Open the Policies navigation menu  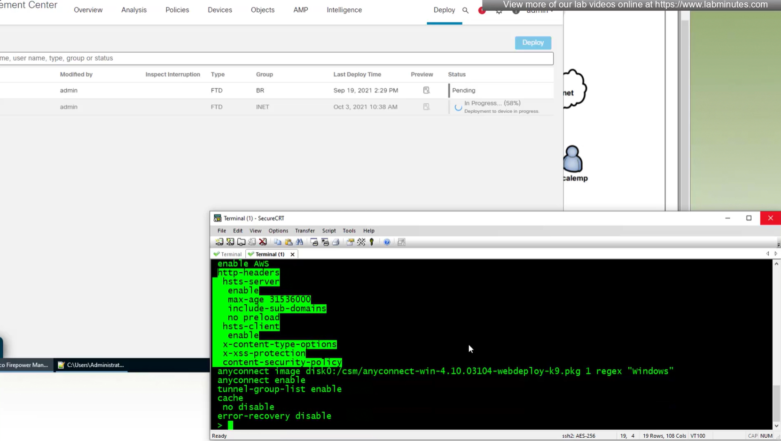177,10
